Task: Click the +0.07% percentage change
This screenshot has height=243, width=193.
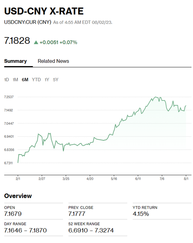Action: pos(68,42)
